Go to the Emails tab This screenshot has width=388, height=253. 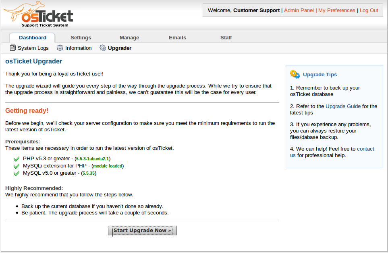pos(177,38)
